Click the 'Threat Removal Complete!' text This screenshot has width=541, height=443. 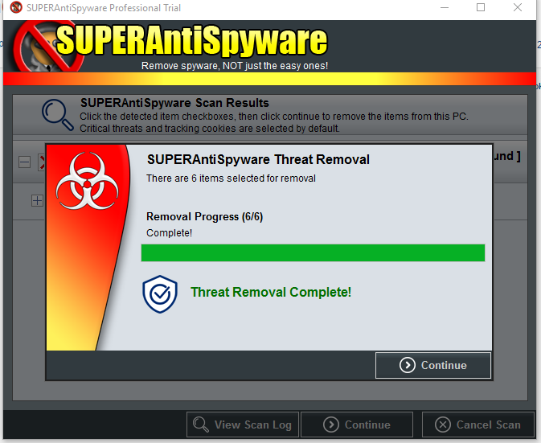tap(271, 292)
